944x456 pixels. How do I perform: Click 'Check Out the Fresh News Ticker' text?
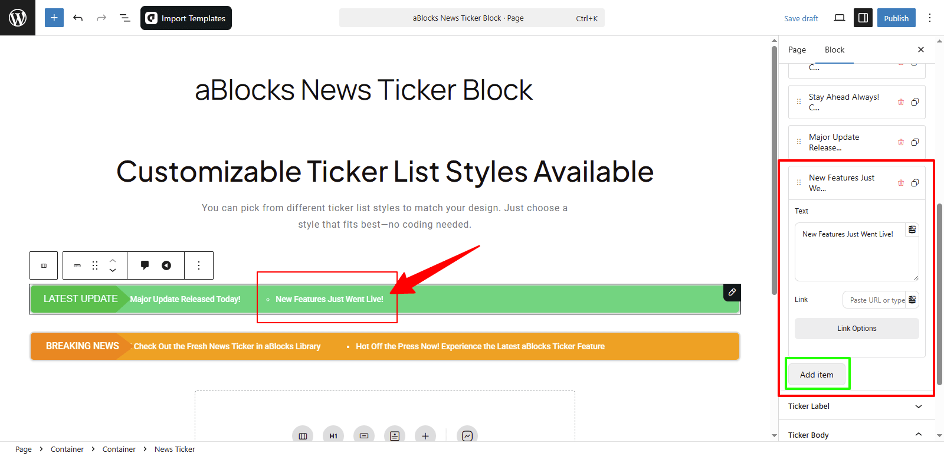tap(227, 346)
